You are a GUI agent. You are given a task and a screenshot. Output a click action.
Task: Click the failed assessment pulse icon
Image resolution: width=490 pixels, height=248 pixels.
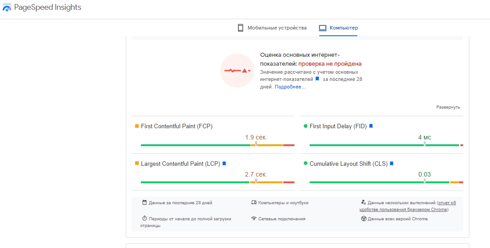(237, 71)
